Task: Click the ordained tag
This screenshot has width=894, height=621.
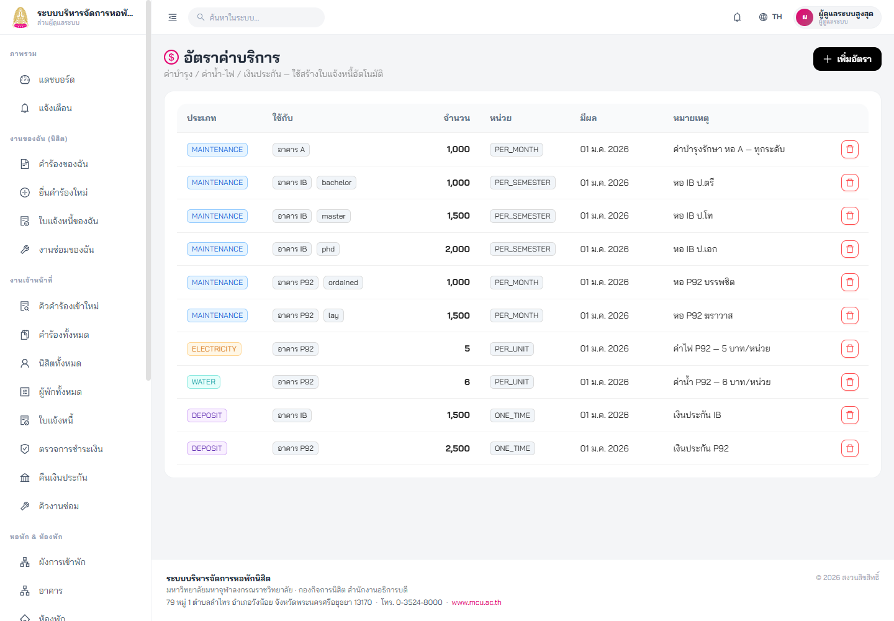Action: [x=343, y=283]
